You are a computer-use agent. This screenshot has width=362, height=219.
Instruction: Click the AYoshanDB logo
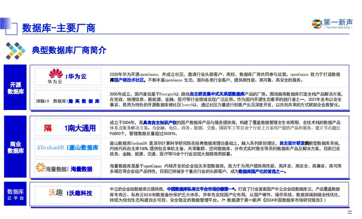pos(50,147)
